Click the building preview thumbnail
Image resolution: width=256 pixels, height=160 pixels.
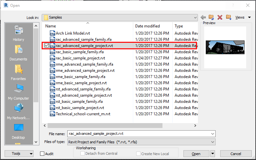225,47
